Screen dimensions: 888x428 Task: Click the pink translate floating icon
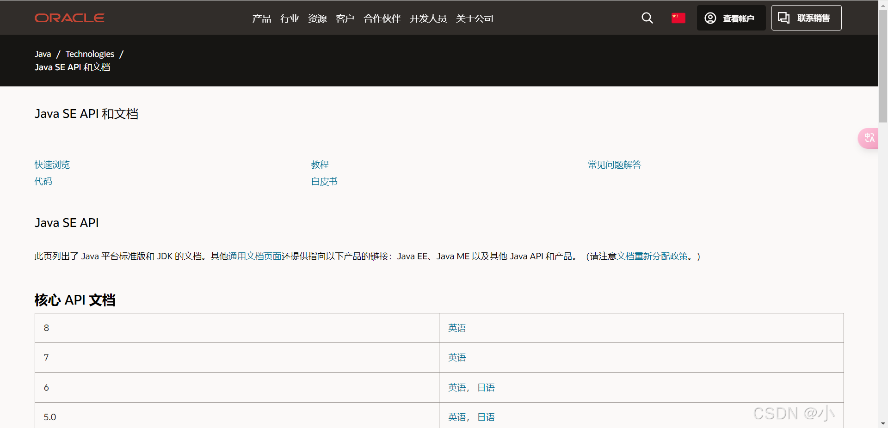(x=869, y=138)
